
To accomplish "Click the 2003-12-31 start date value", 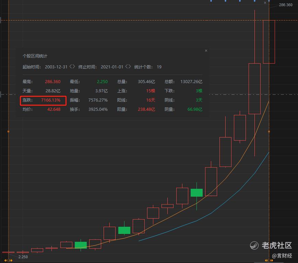I will pos(56,67).
